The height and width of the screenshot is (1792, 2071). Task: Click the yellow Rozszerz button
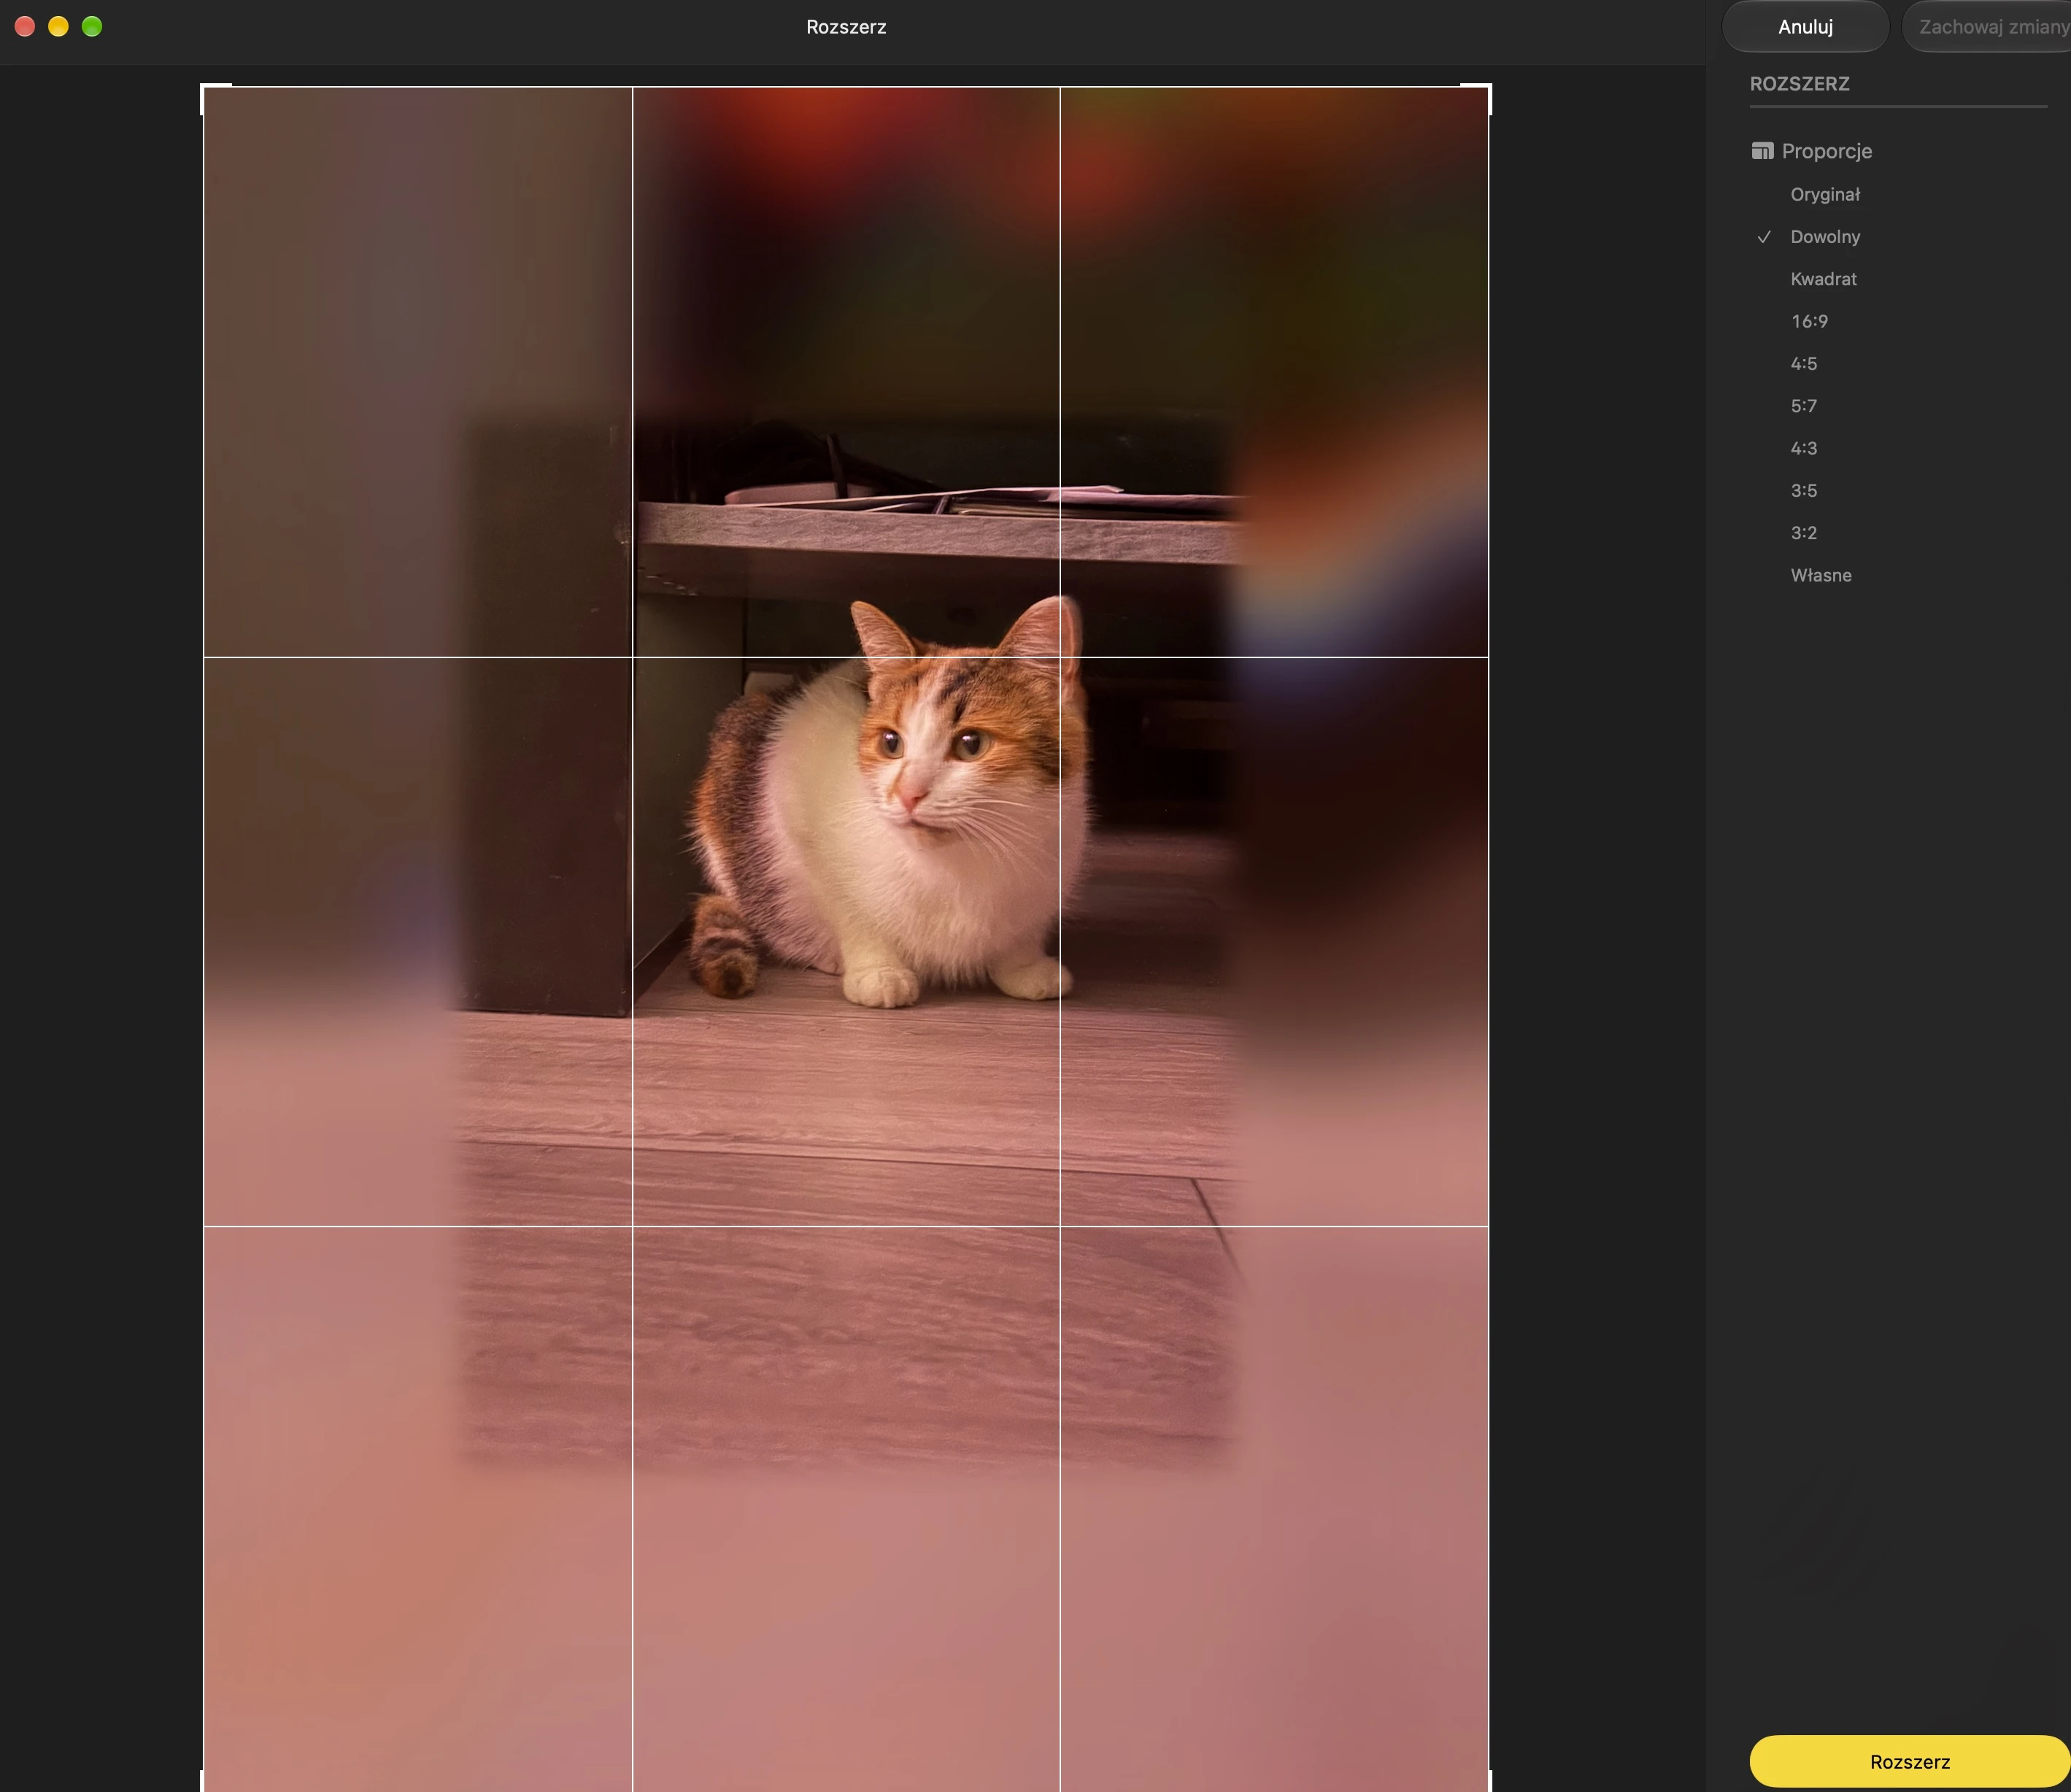(x=1909, y=1761)
